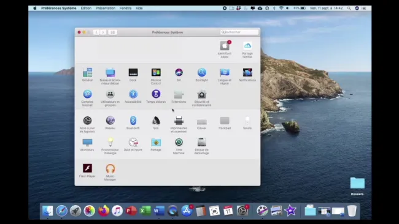Open Identifiant Apple settings
Viewport: 399px width, 224px height.
(225, 47)
